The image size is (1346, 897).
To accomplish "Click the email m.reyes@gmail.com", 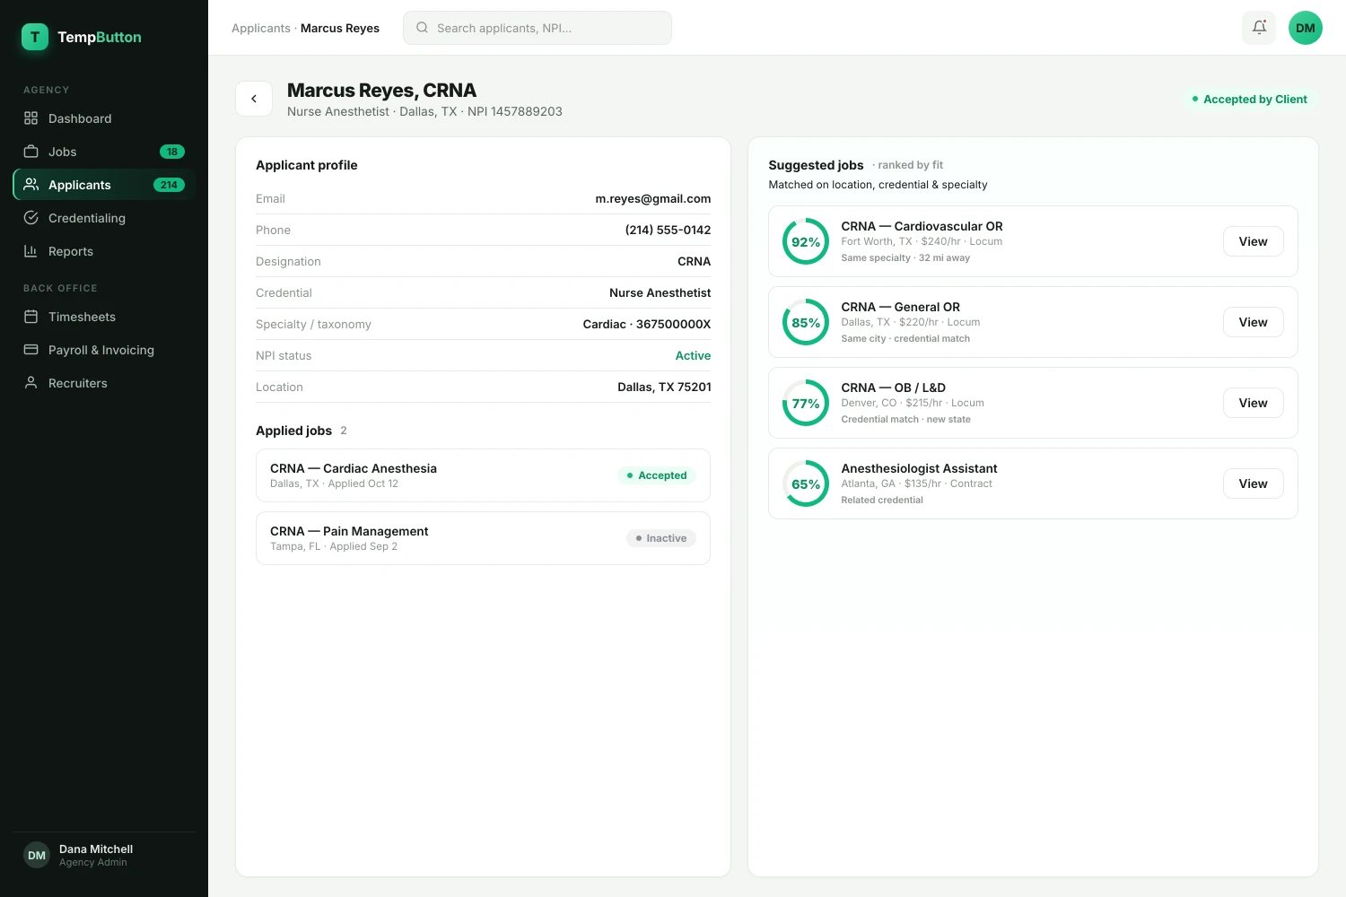I will [x=653, y=198].
